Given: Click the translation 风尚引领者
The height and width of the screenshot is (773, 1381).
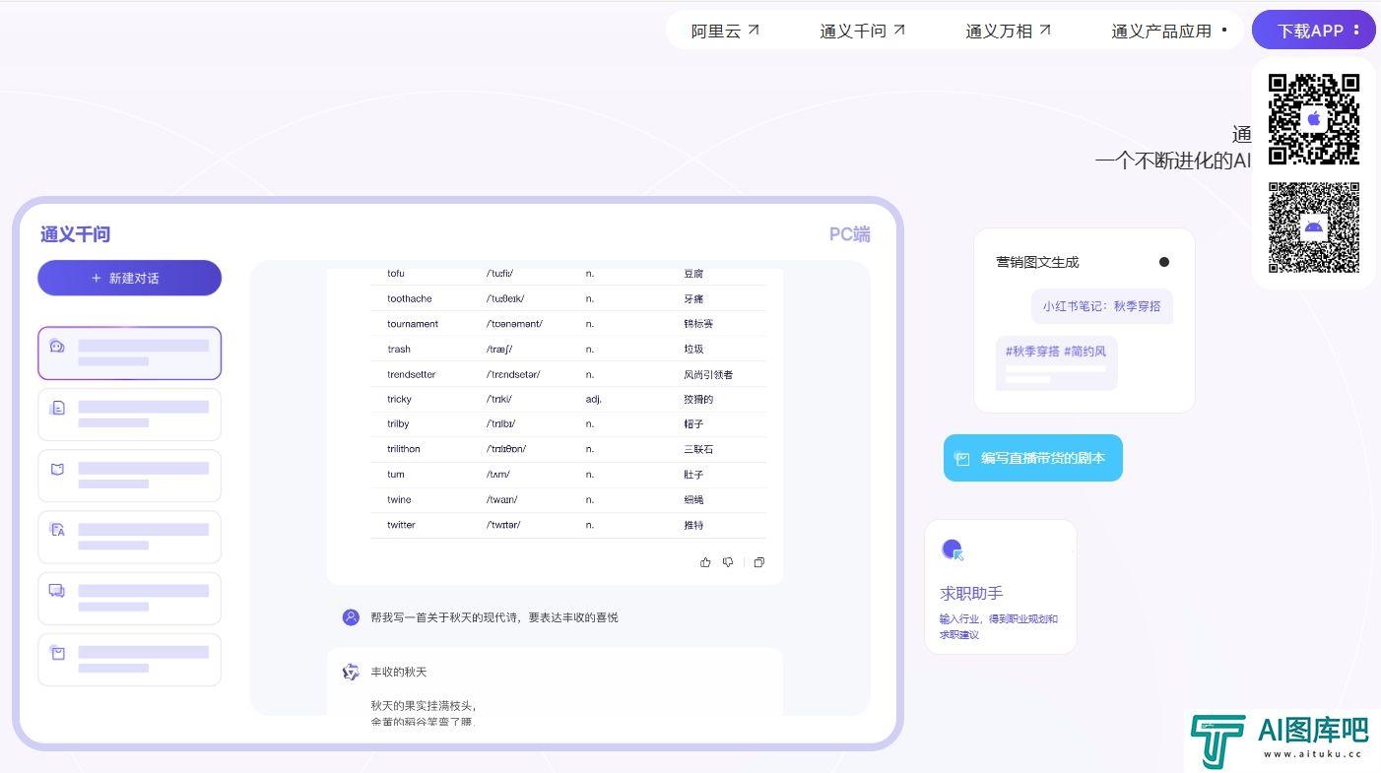Looking at the screenshot, I should [708, 374].
